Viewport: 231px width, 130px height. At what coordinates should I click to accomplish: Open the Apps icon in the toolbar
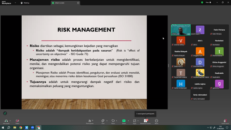(135, 121)
